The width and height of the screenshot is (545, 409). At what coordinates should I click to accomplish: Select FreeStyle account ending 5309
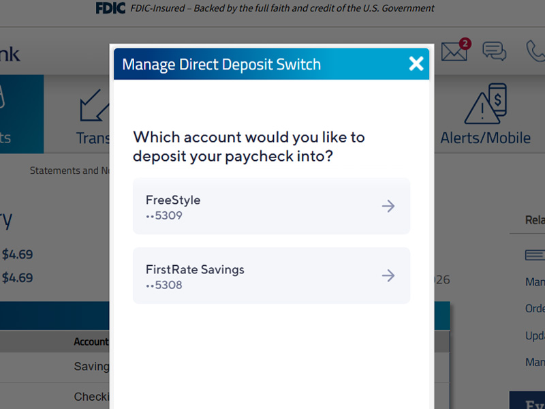[271, 207]
